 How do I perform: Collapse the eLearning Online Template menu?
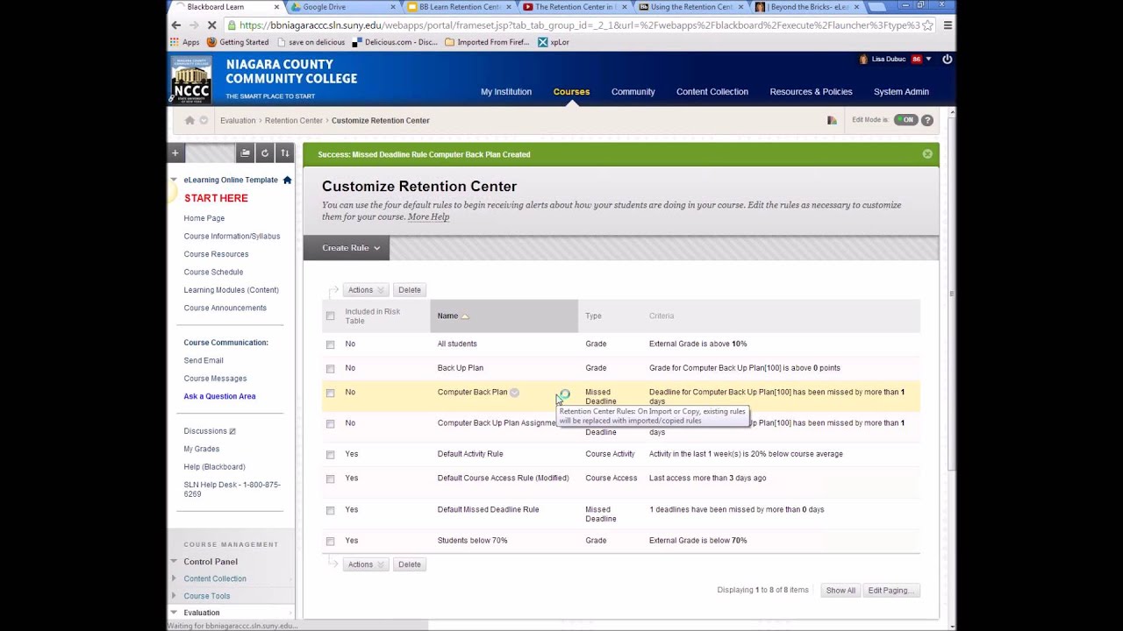(173, 180)
